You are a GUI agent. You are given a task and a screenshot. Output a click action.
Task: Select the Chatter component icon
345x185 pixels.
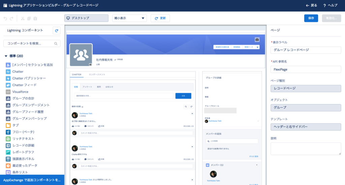8,72
